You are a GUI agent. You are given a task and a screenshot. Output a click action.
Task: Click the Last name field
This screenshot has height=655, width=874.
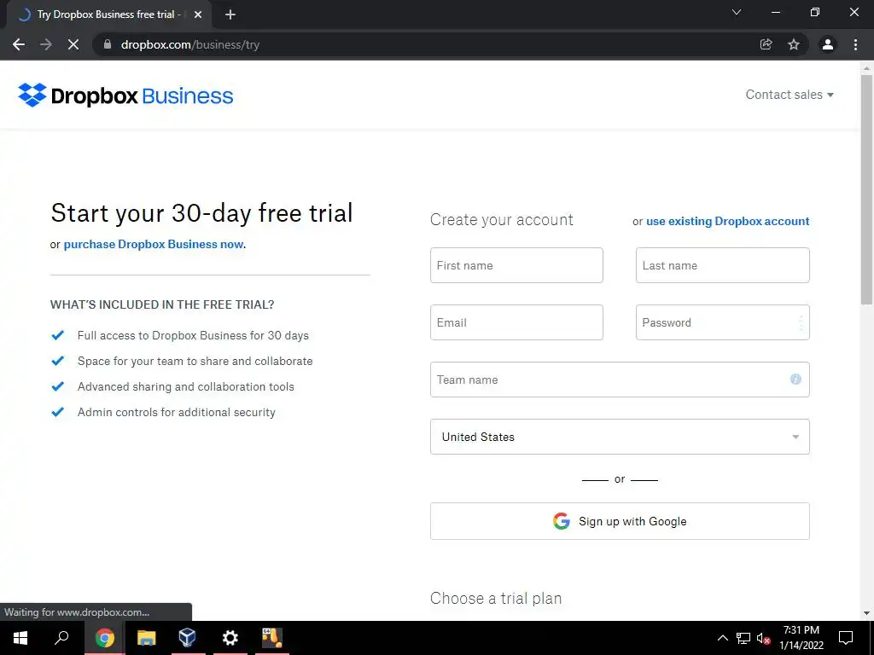click(x=723, y=265)
